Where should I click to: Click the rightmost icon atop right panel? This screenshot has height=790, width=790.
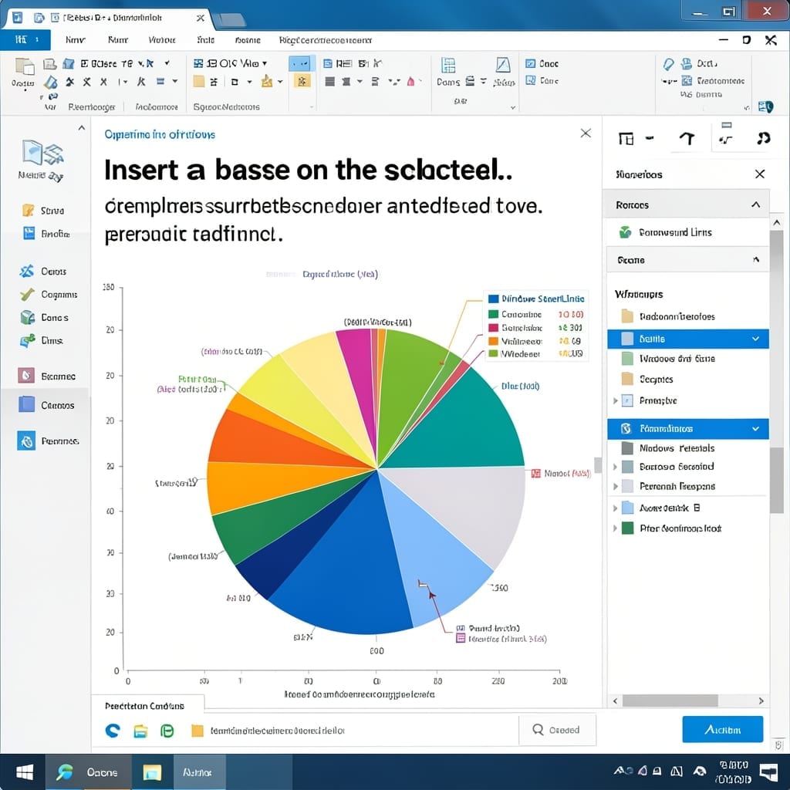(x=763, y=138)
